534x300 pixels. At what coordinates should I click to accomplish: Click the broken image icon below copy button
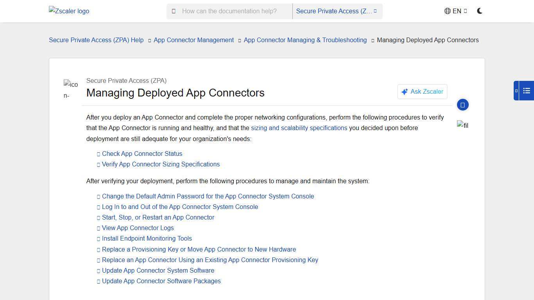(462, 125)
